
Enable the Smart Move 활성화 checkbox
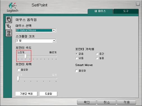[76, 71]
